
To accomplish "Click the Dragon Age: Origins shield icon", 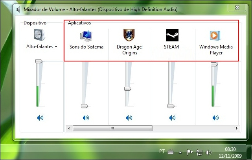I will 129,35.
